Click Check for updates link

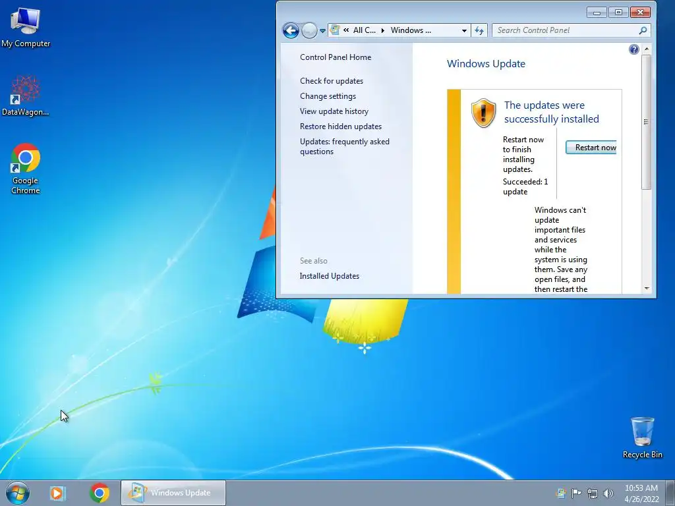(x=332, y=81)
